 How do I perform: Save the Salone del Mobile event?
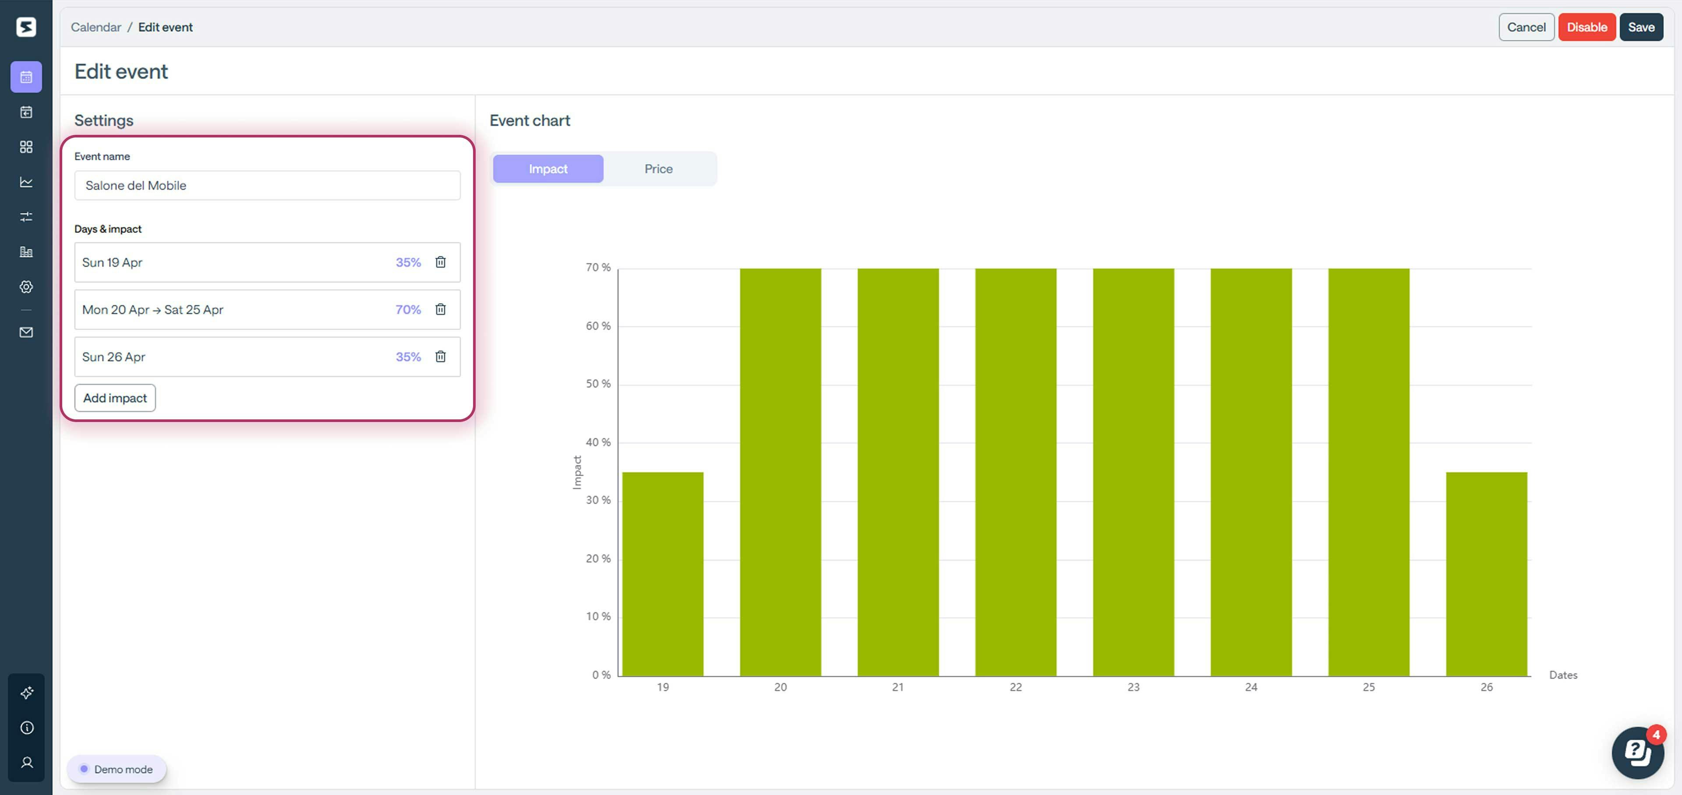point(1642,27)
